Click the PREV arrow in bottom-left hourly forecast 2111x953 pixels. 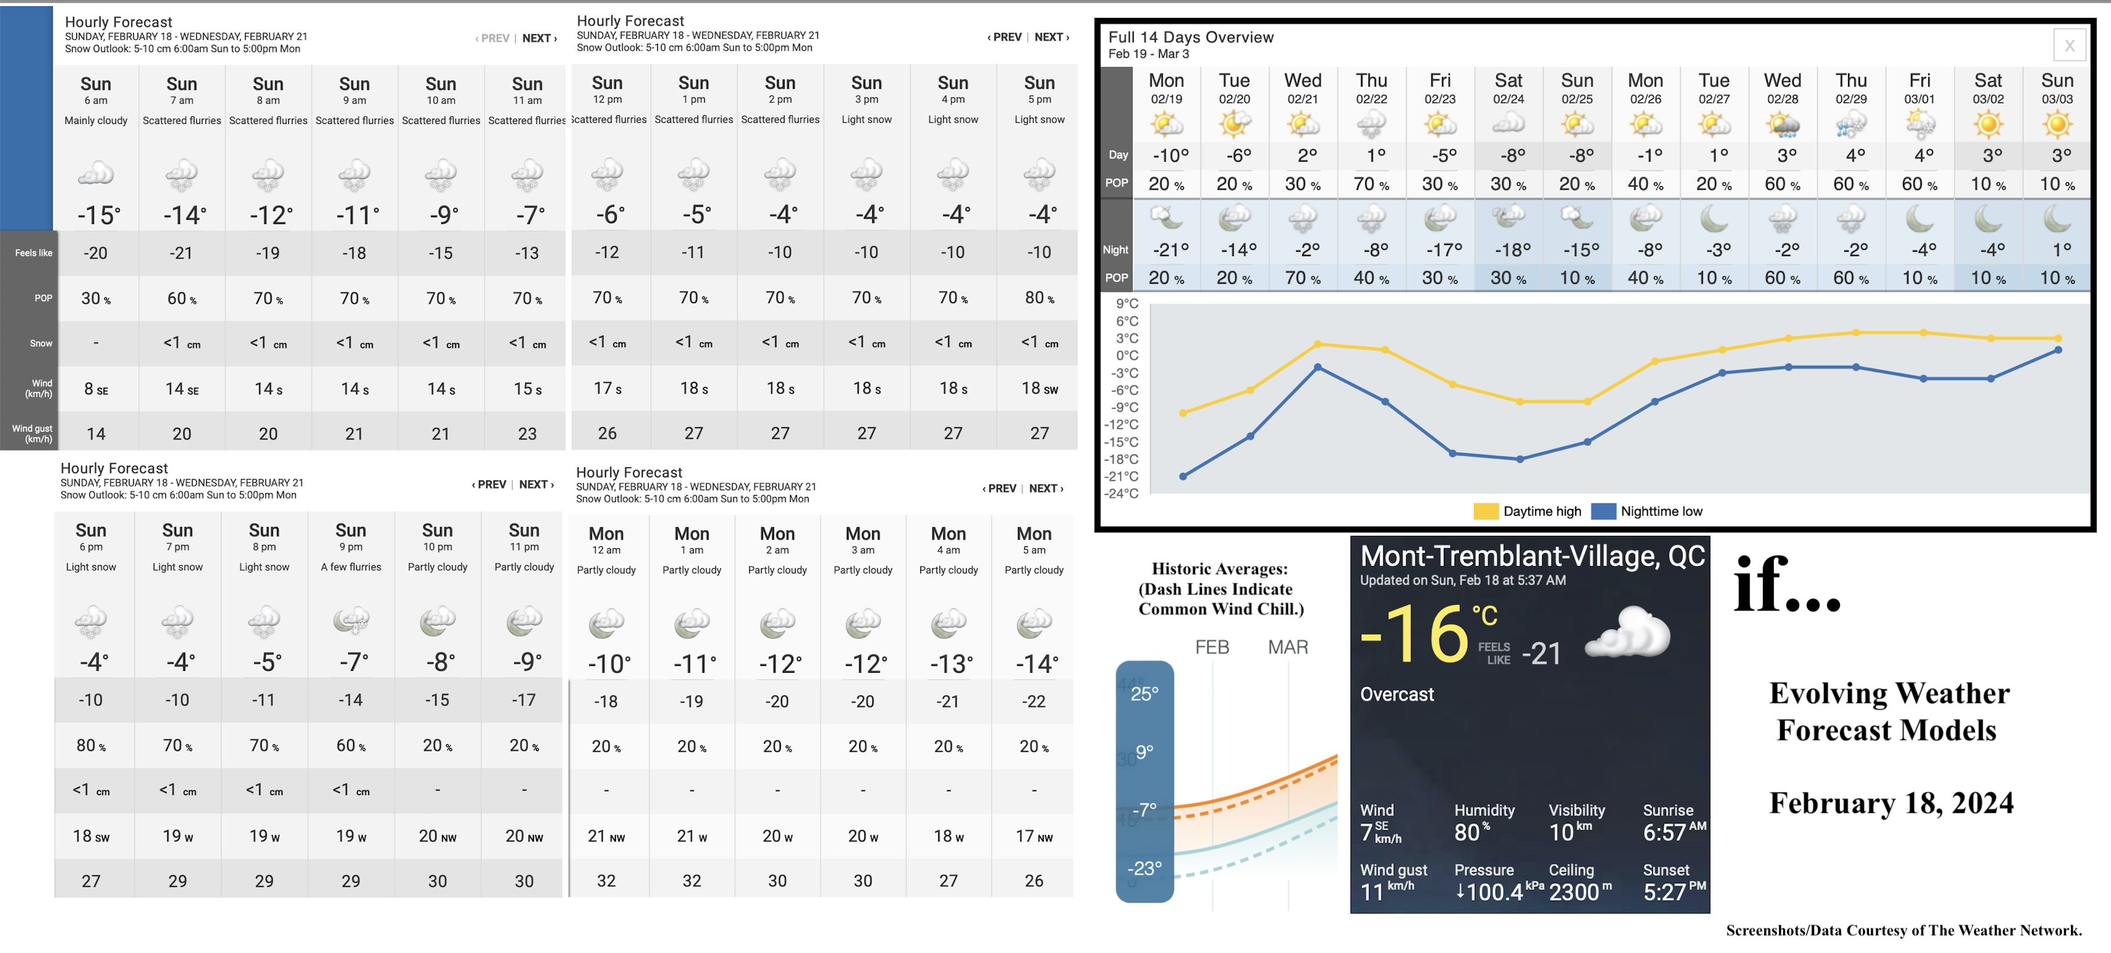[x=489, y=487]
